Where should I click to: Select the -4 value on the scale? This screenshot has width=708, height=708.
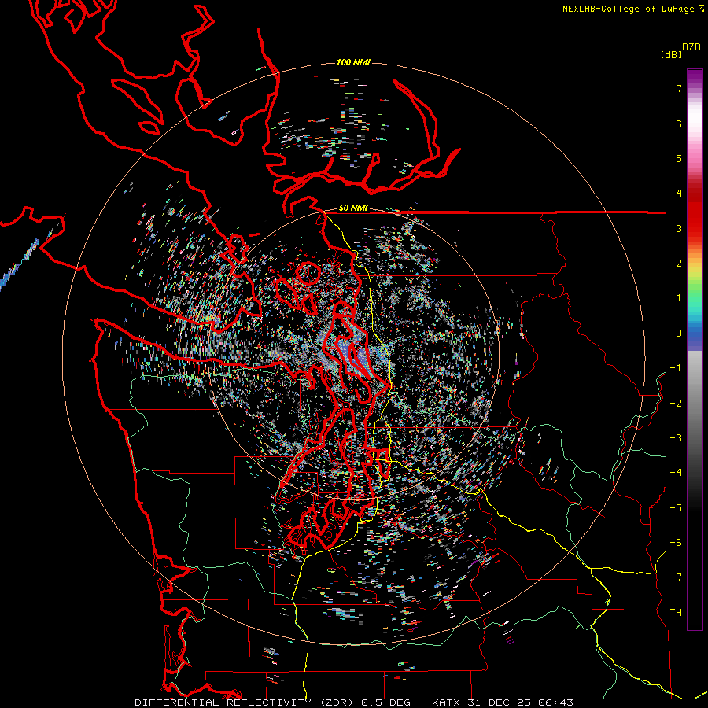(x=676, y=473)
